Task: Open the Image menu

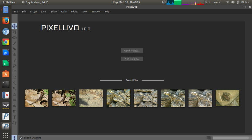Action: (34, 12)
